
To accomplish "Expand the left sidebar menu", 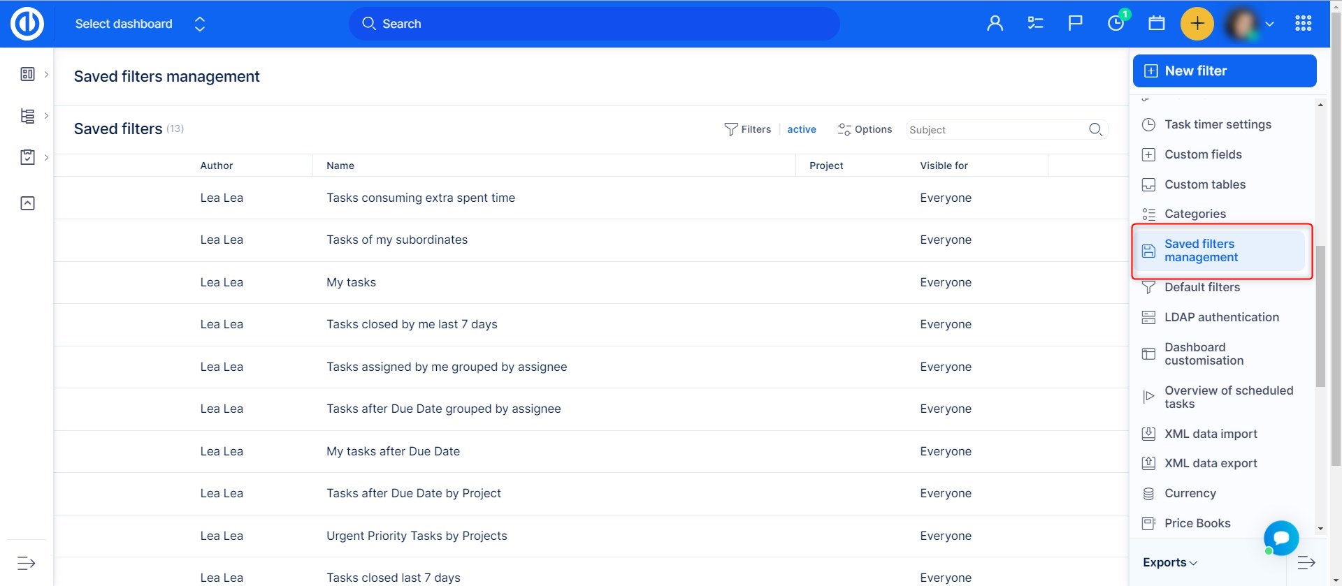I will click(27, 563).
